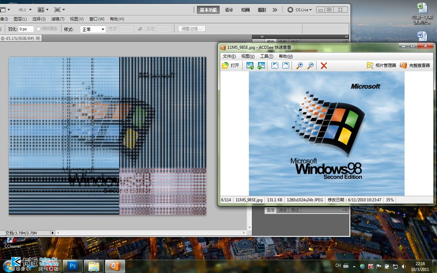Select 基本功能 workspace in Photoshop
This screenshot has height=273, width=437.
[x=208, y=10]
